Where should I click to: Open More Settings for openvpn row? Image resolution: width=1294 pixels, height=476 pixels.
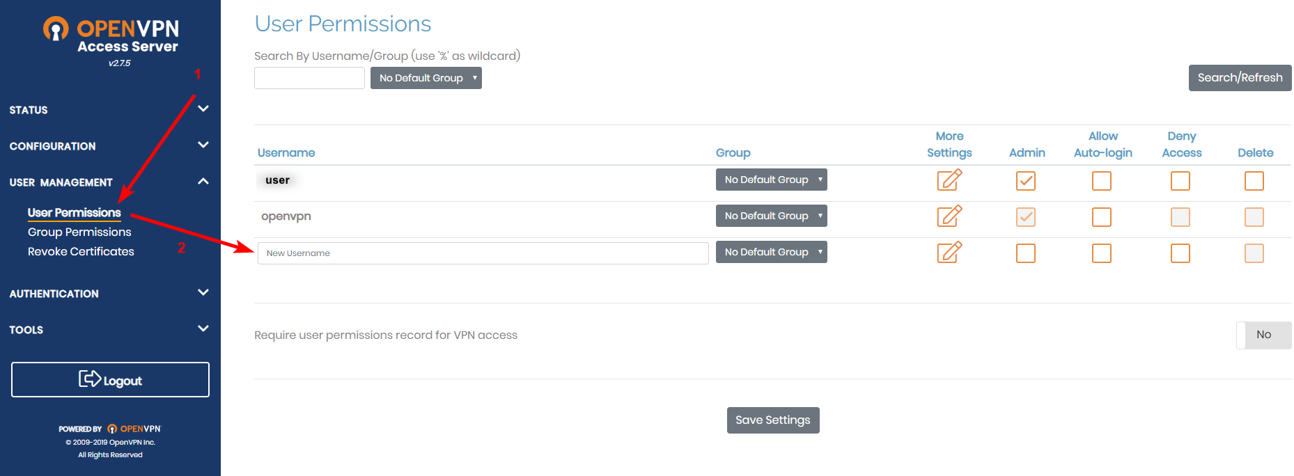tap(949, 216)
